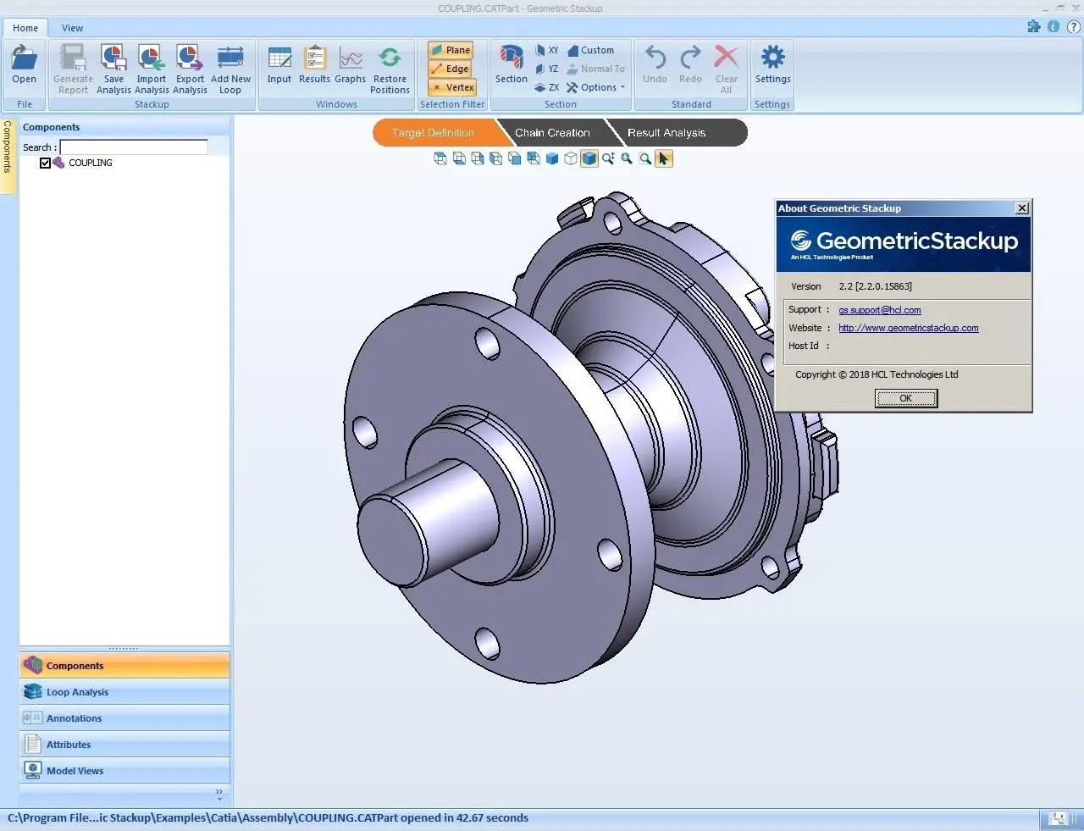The height and width of the screenshot is (831, 1084).
Task: Select shaded-with-edges display mode
Action: pyautogui.click(x=589, y=158)
